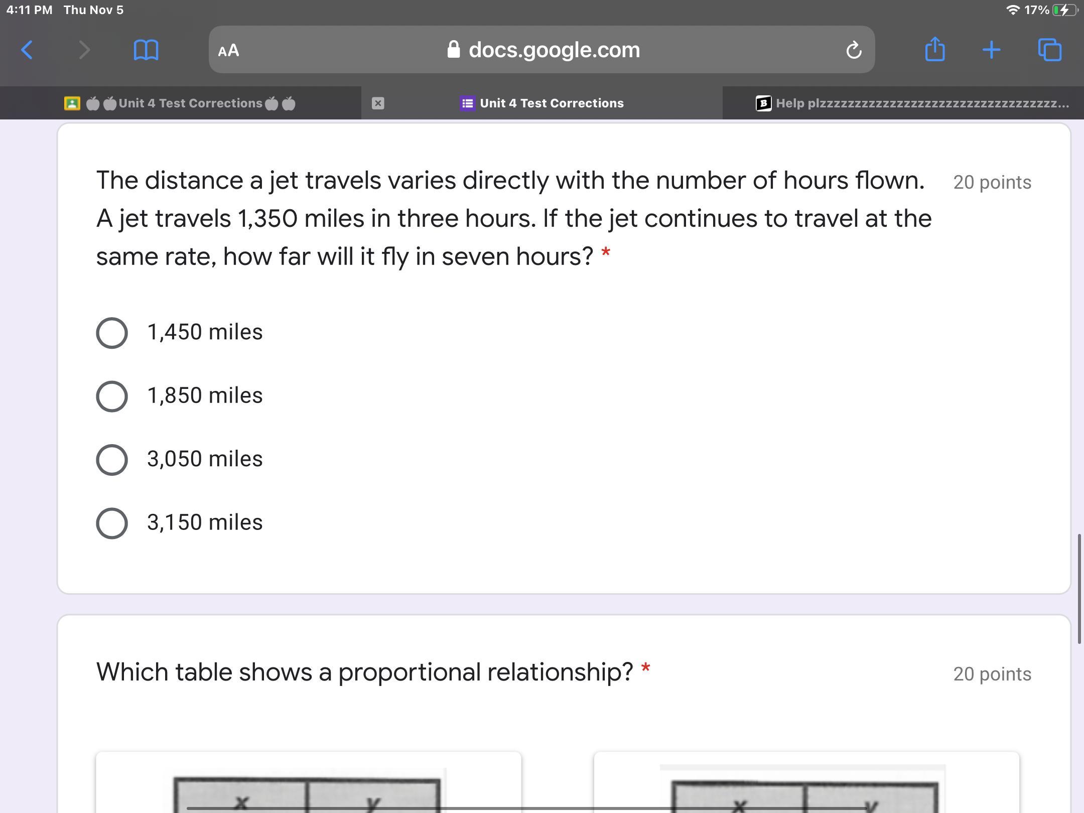Choose the 3,150 miles answer
The height and width of the screenshot is (813, 1084).
coord(112,523)
